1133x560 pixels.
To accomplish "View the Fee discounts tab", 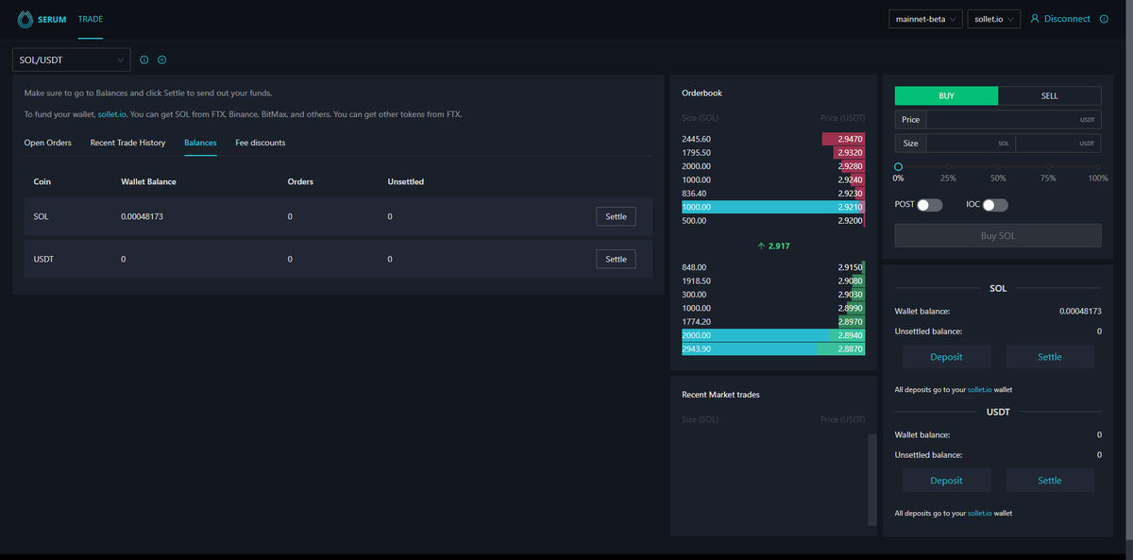I will (261, 143).
